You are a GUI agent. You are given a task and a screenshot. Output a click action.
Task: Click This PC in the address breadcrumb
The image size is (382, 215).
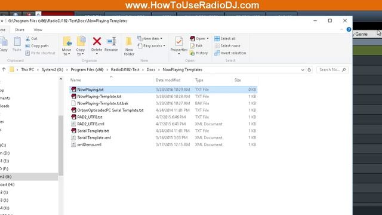[x=27, y=70]
